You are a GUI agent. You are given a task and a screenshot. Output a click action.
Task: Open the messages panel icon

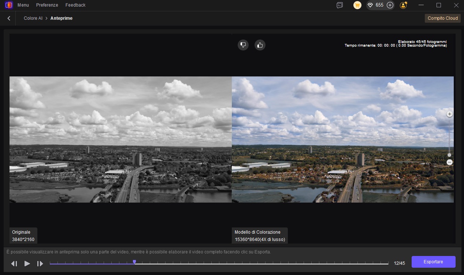(340, 5)
